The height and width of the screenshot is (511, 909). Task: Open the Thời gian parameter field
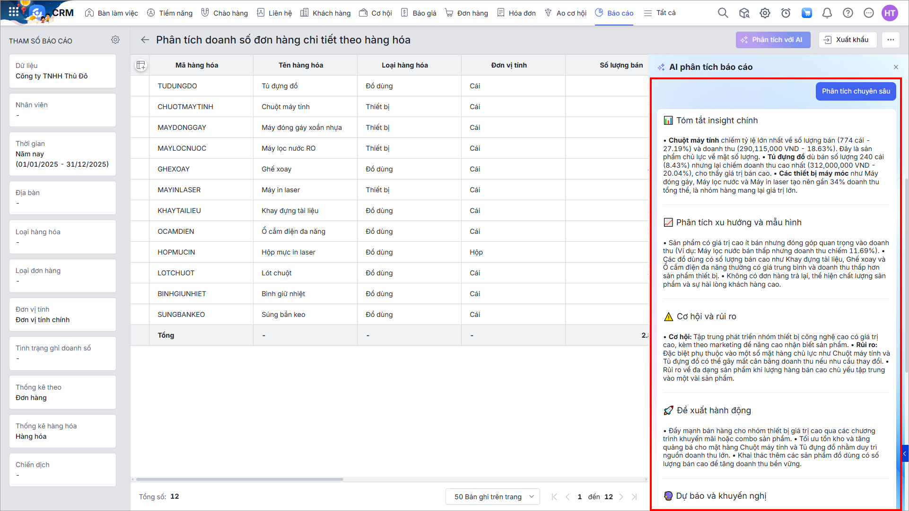(x=62, y=154)
